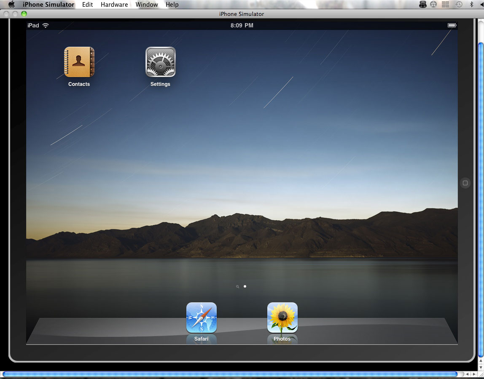Click the battery indicator in status bar

[x=452, y=25]
